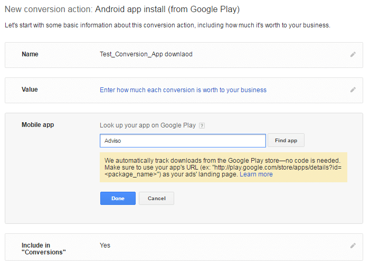This screenshot has width=370, height=266.
Task: Click the yellow automatic tracking notice
Action: tap(223, 167)
